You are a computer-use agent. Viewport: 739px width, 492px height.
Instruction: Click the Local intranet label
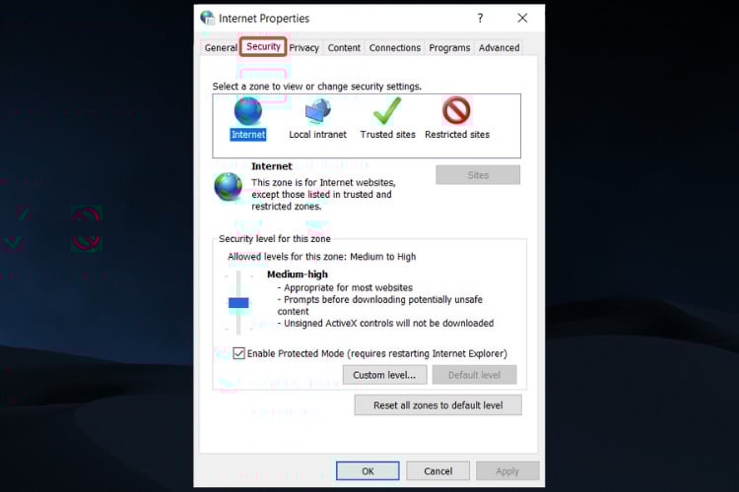click(x=317, y=135)
